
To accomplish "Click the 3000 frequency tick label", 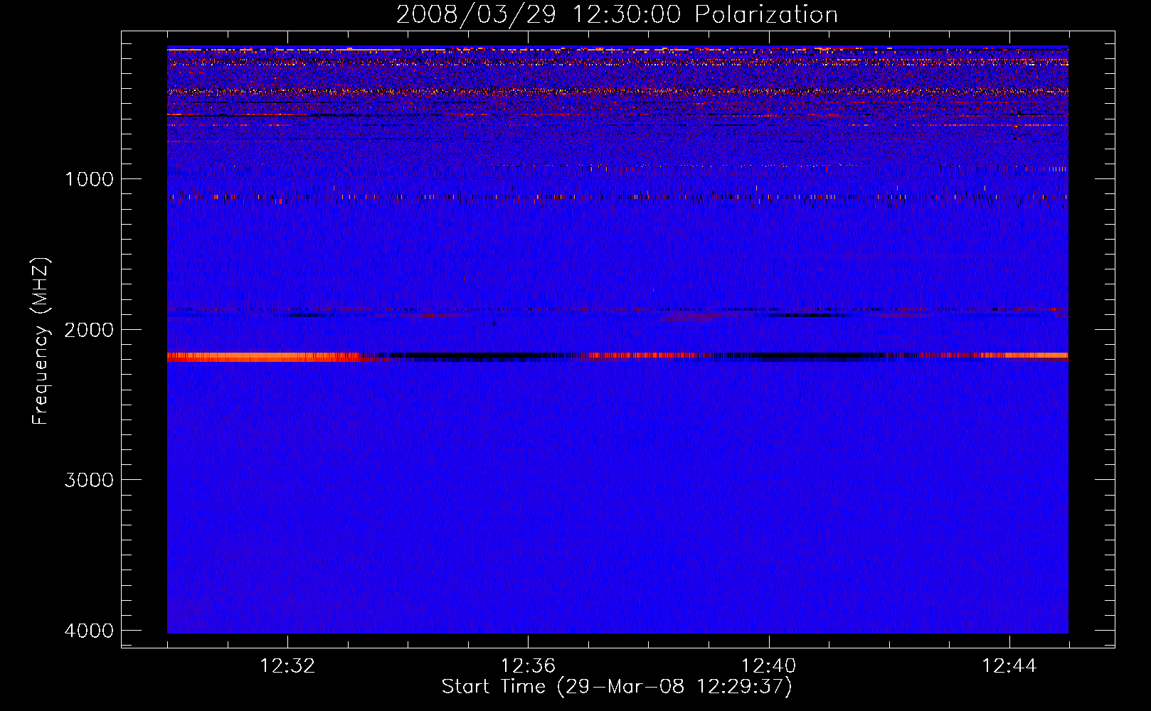I will tap(90, 480).
